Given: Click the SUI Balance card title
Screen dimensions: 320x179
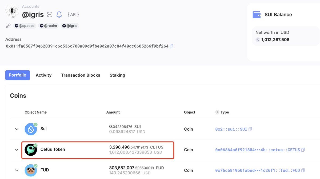Looking at the screenshot, I should (x=278, y=15).
